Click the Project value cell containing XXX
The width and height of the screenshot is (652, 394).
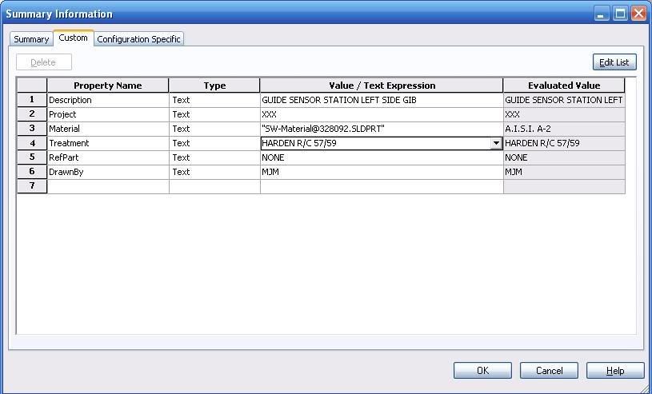[x=381, y=114]
